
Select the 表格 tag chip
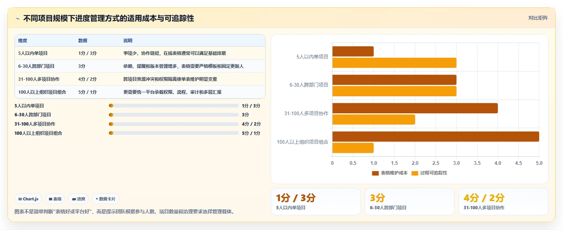(x=55, y=199)
